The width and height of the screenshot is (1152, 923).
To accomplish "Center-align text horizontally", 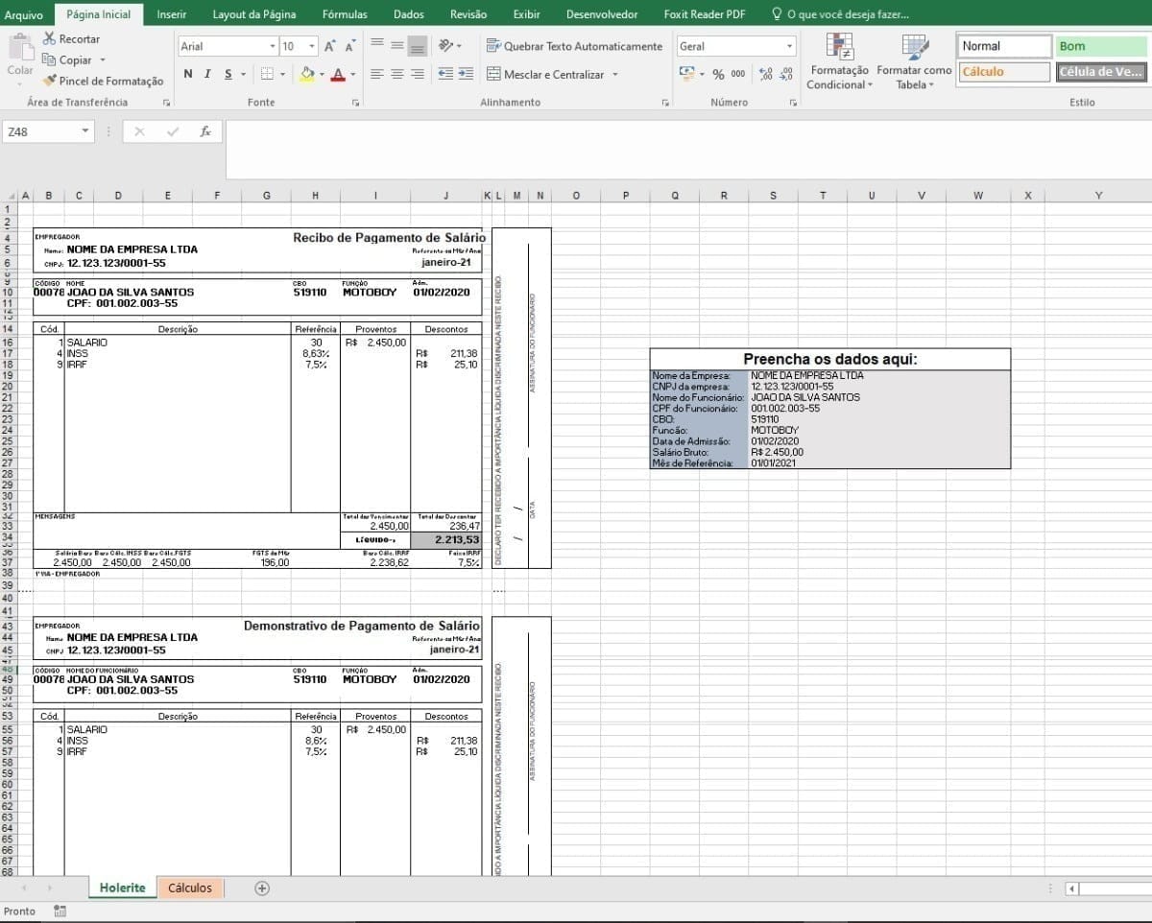I will tap(396, 74).
